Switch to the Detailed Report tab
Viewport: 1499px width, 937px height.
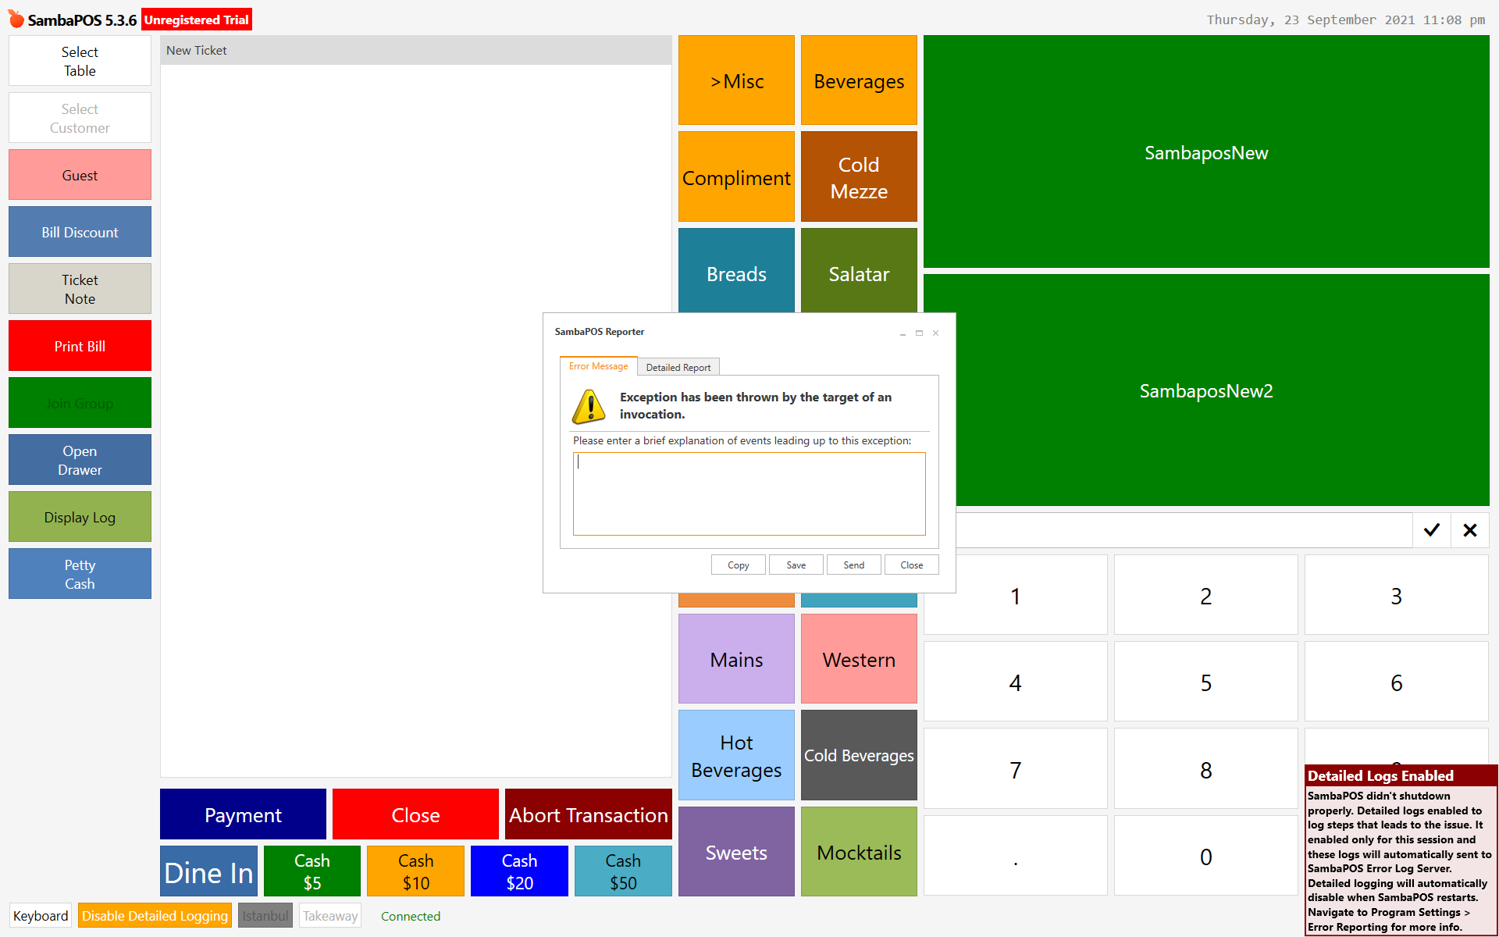(678, 367)
